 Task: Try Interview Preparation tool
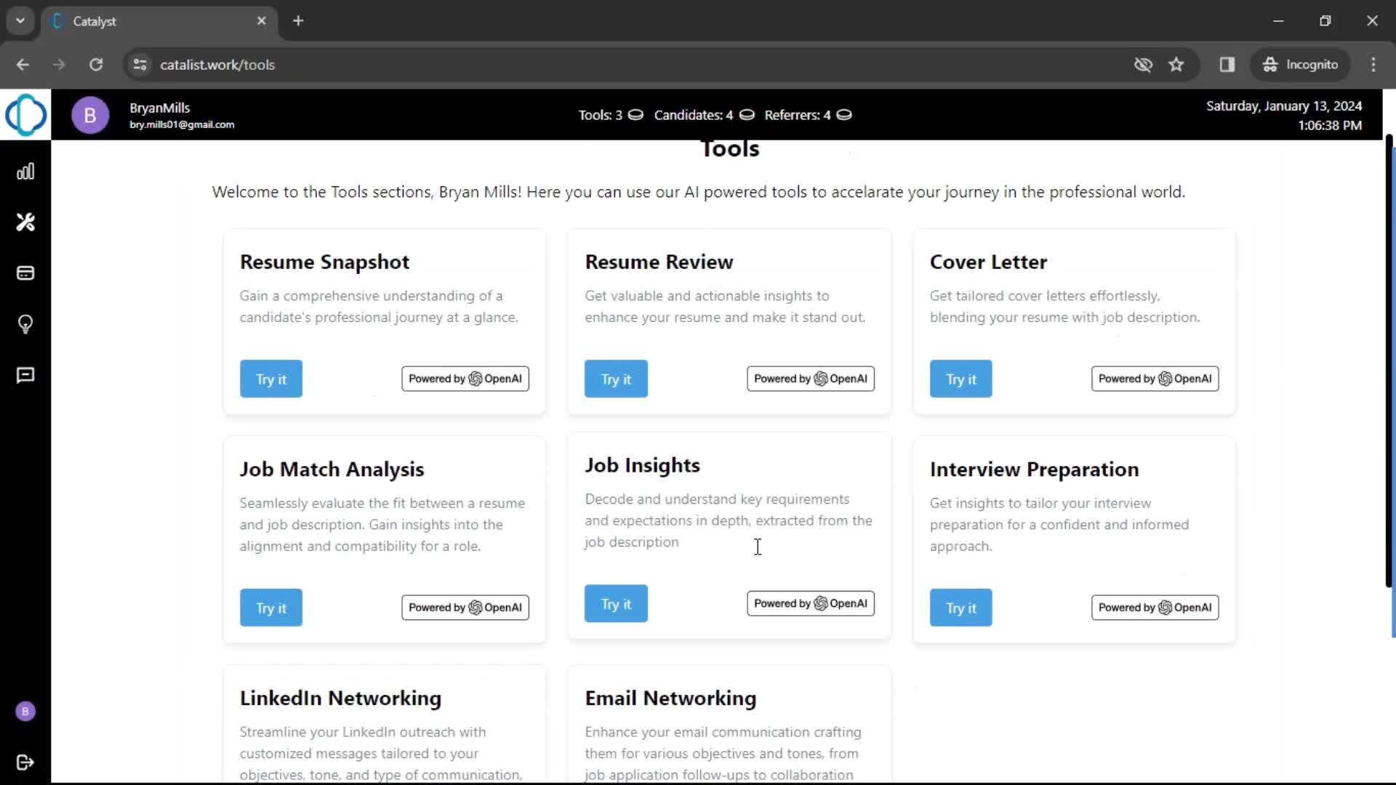[960, 607]
